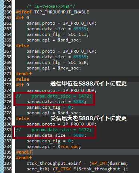
Task: Click the 受信最大を5888バイトに変更 annotation
Action: [x=88, y=118]
